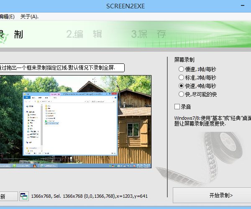This screenshot has width=251, height=209.
Task: Choose fast 4 frames per second (快速)
Action: pos(181,86)
